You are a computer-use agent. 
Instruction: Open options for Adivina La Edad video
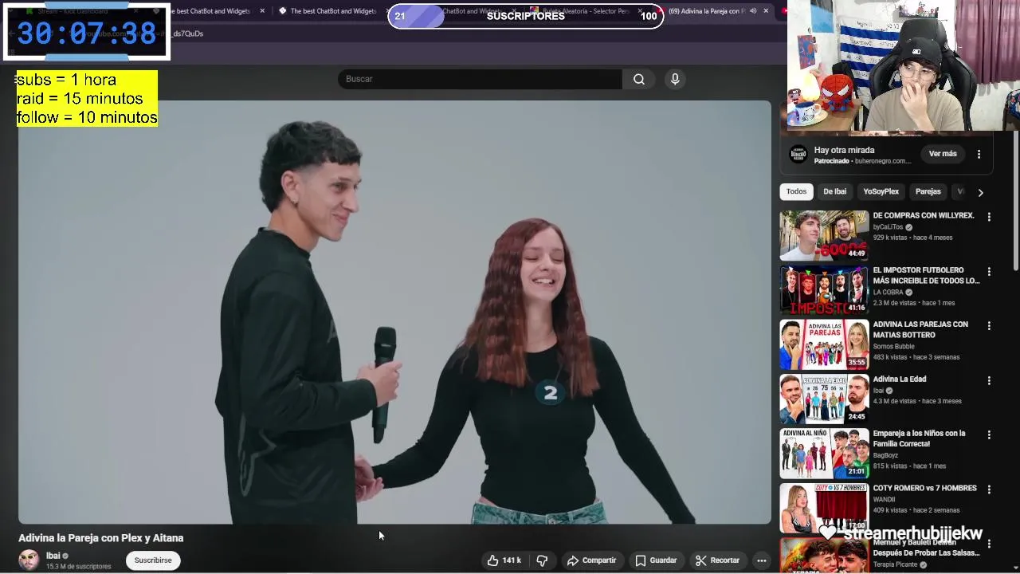989,381
